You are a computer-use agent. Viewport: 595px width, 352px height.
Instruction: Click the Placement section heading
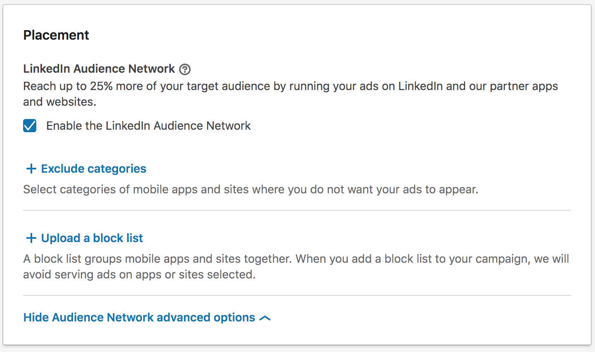[x=56, y=35]
